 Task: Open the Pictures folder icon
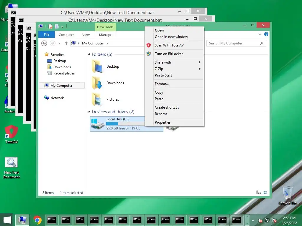[97, 99]
